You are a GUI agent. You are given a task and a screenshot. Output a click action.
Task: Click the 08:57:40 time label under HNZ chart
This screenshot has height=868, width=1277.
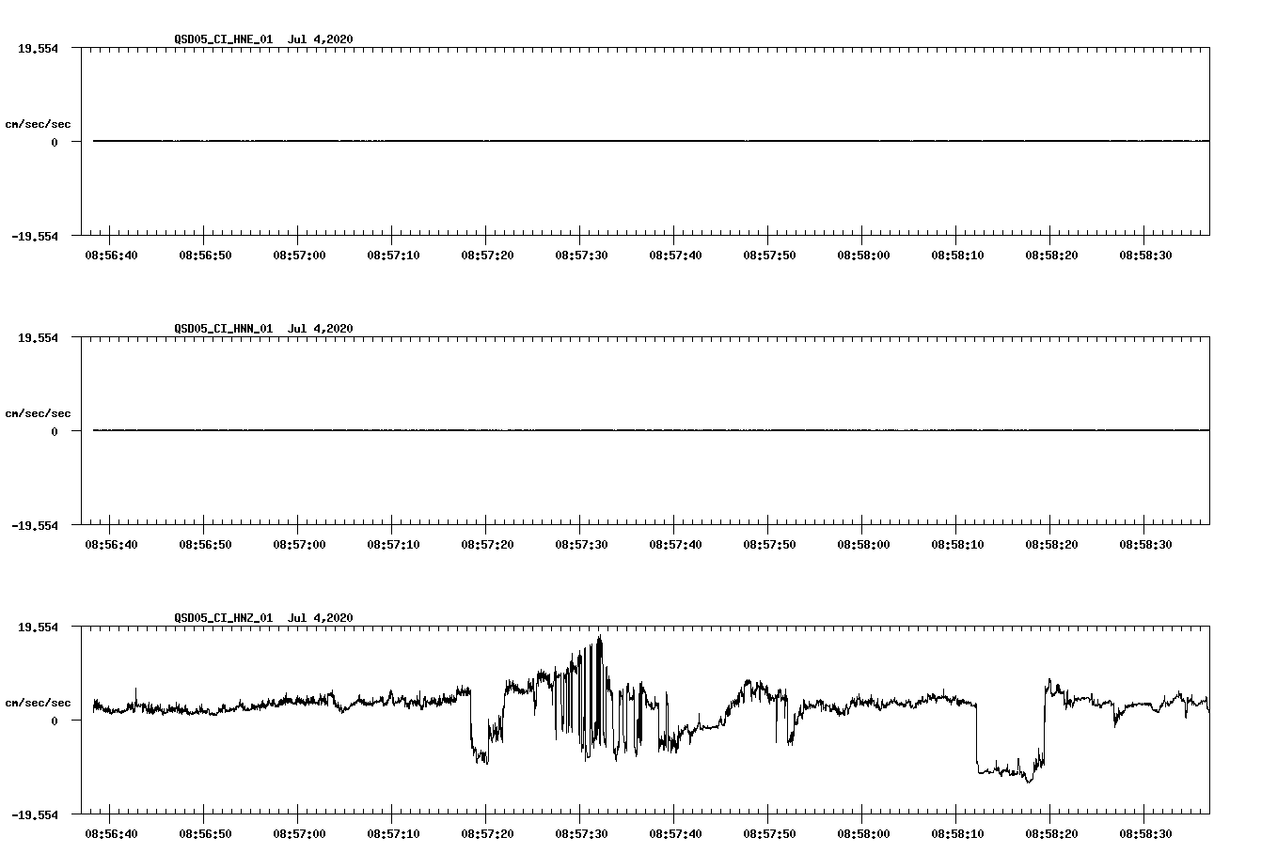coord(675,833)
